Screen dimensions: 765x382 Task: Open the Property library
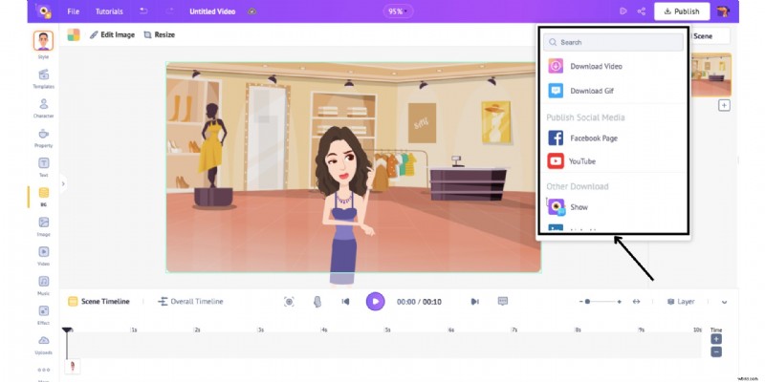click(43, 138)
